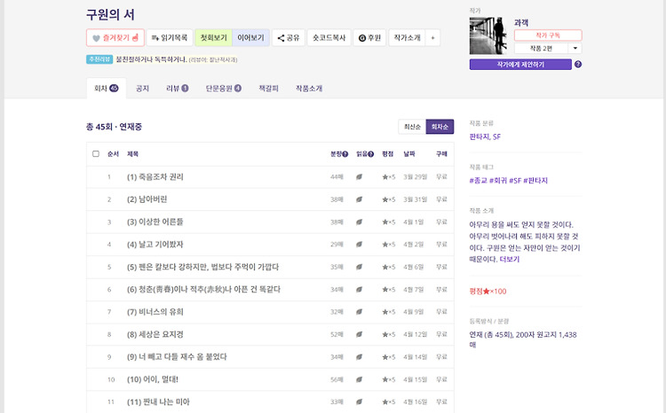Click the 이어보기 continue reading button

pos(250,38)
